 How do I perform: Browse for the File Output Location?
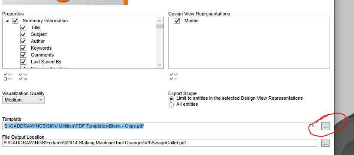[326, 143]
